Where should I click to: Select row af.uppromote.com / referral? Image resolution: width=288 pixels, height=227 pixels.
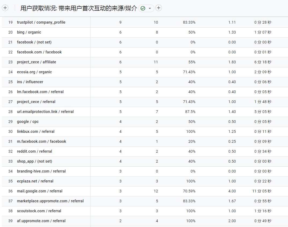point(145,221)
